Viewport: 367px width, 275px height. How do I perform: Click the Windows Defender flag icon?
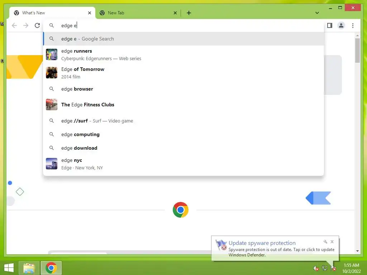[x=221, y=245]
